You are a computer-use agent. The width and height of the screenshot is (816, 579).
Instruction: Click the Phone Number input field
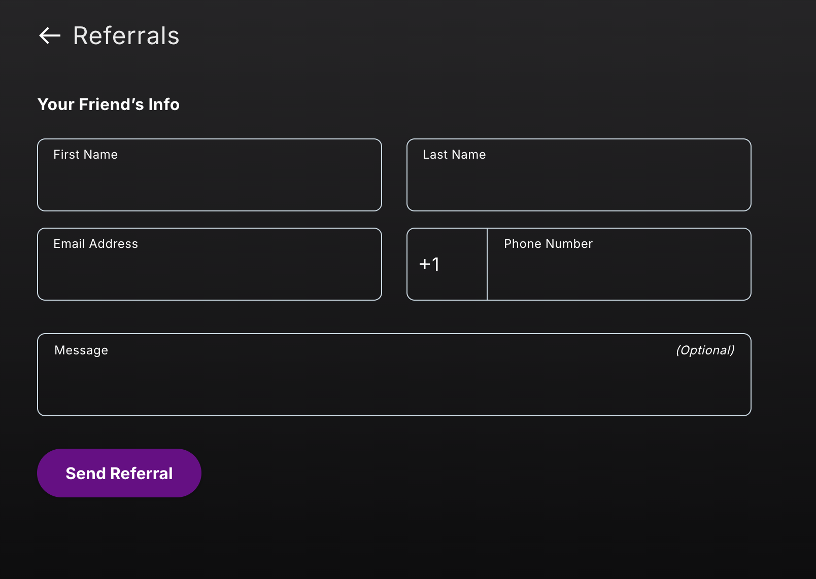(x=619, y=264)
